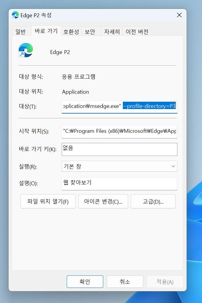This screenshot has height=303, width=202.
Task: Click the Edge icon in the title bar
Action: (x=15, y=15)
